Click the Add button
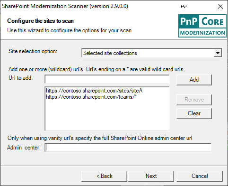 coord(194,80)
